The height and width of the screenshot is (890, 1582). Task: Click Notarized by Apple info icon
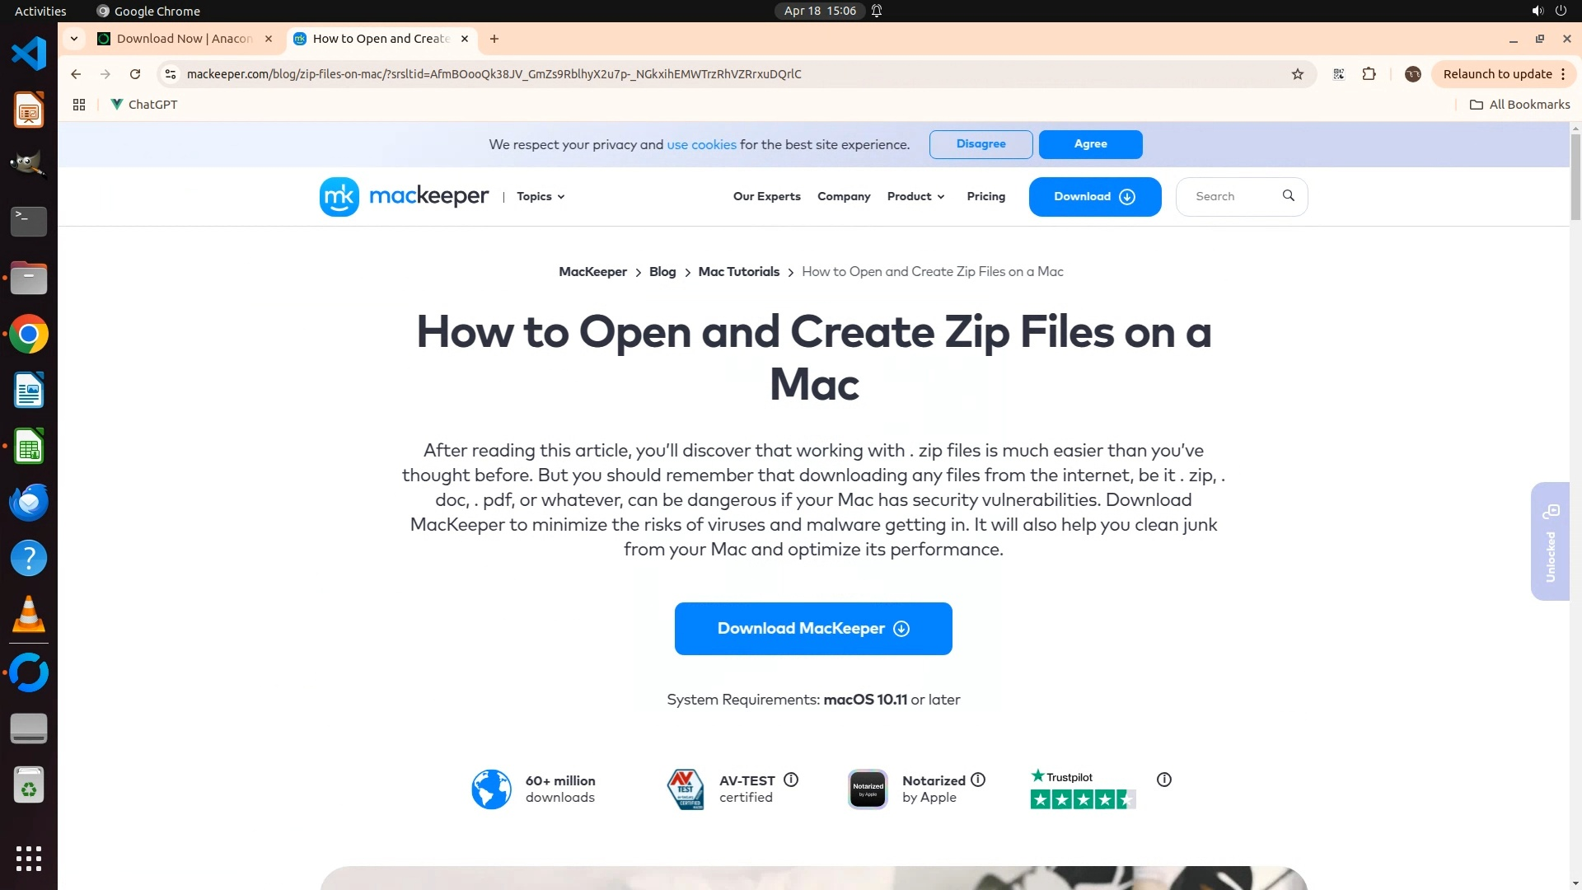coord(978,780)
